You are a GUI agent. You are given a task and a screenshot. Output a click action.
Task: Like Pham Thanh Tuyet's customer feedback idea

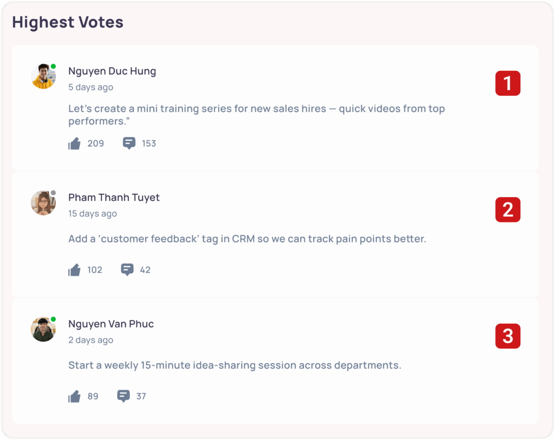coord(74,270)
